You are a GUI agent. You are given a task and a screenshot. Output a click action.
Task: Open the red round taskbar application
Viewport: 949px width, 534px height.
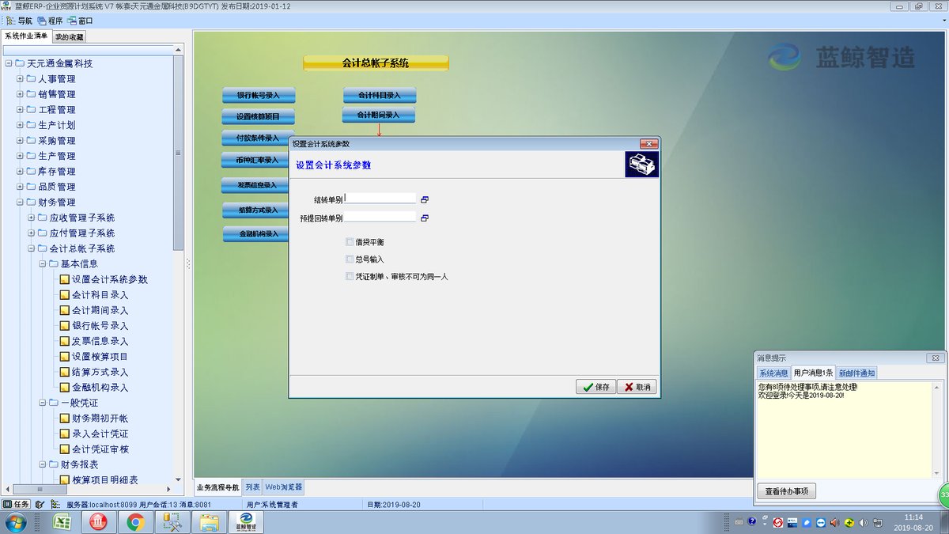point(98,522)
